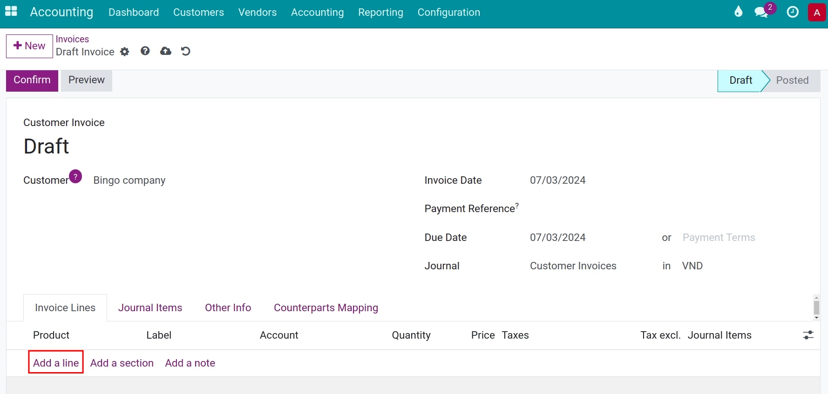Open the Accounting menu item
The height and width of the screenshot is (394, 828).
[318, 12]
